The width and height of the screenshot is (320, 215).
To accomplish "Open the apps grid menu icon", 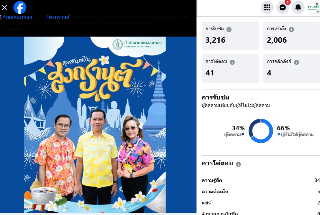I will 267,7.
